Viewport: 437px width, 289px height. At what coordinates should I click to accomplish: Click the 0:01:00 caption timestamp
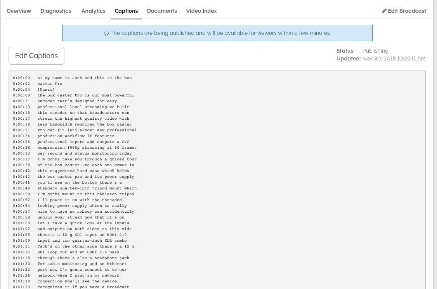(x=21, y=223)
